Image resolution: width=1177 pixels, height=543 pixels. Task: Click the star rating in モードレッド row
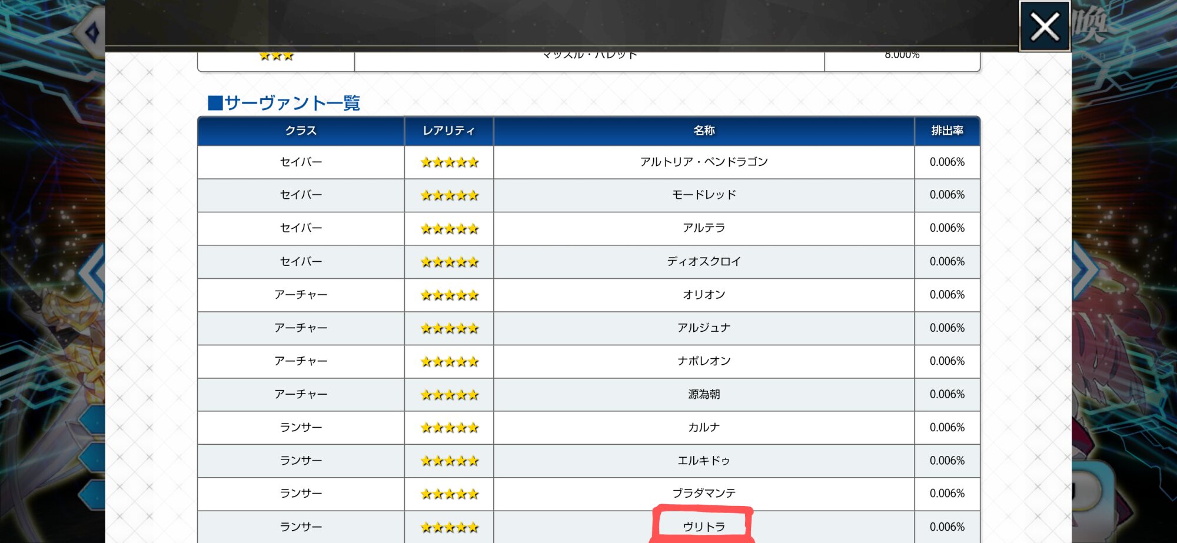tap(449, 195)
